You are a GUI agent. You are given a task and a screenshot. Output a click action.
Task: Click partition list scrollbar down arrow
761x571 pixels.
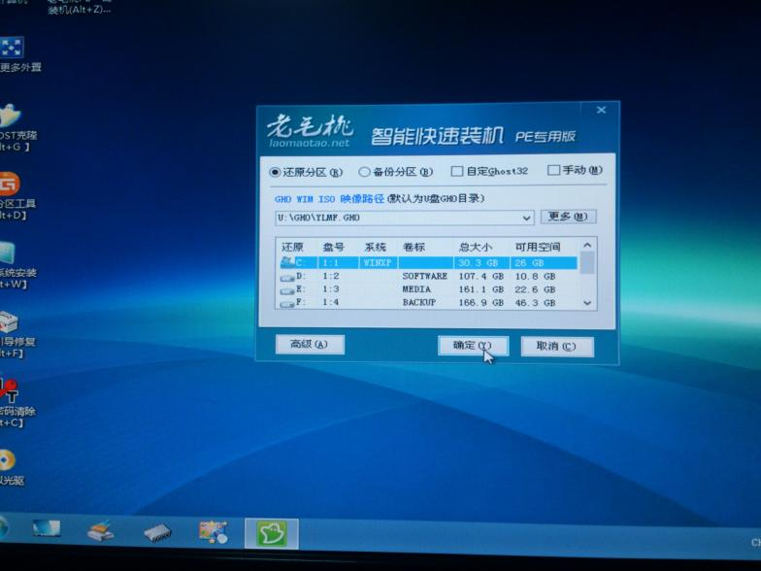click(586, 303)
